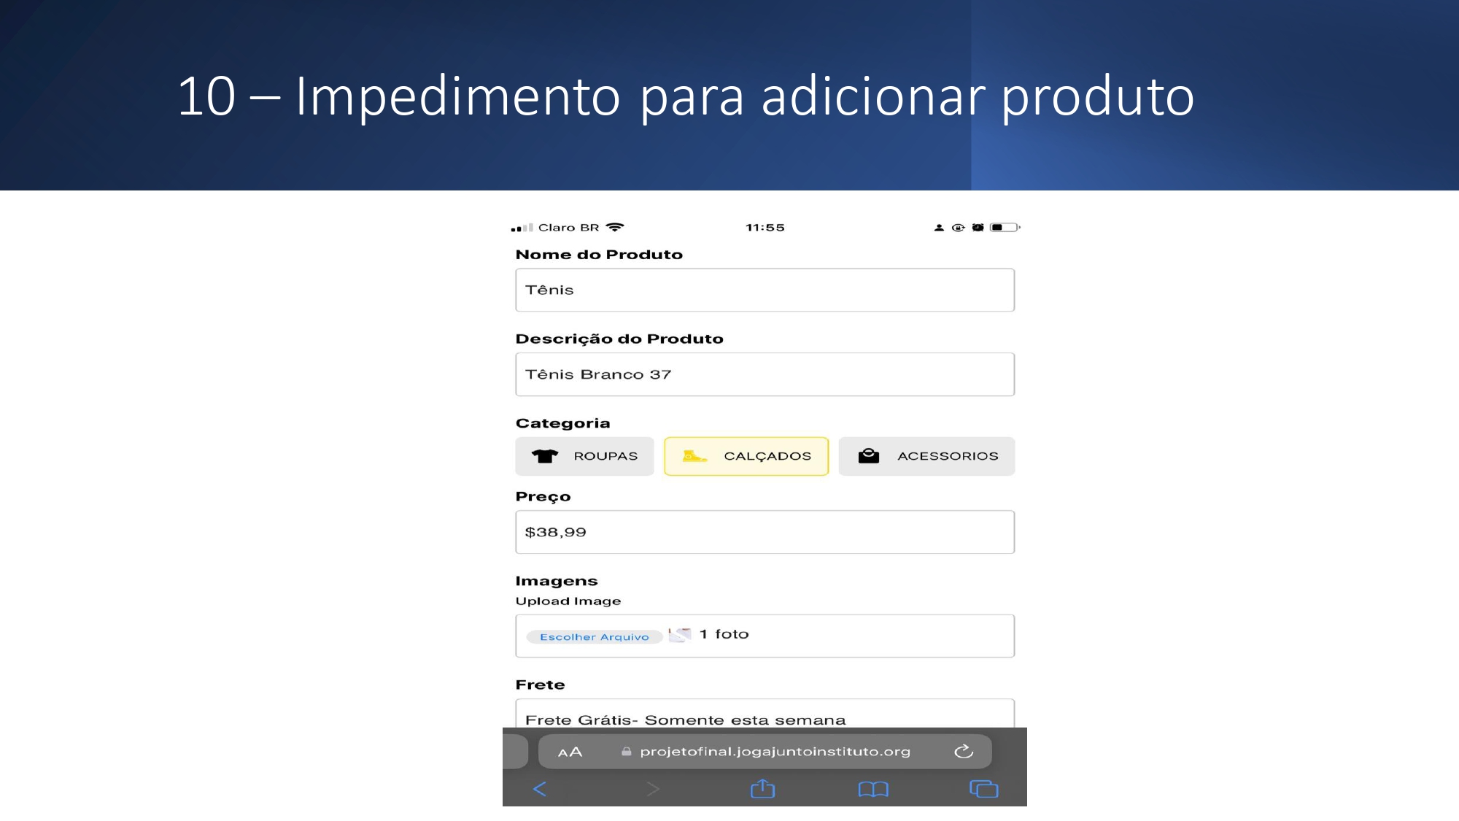This screenshot has width=1459, height=821.
Task: Select the ACESSORIOS category
Action: click(926, 456)
